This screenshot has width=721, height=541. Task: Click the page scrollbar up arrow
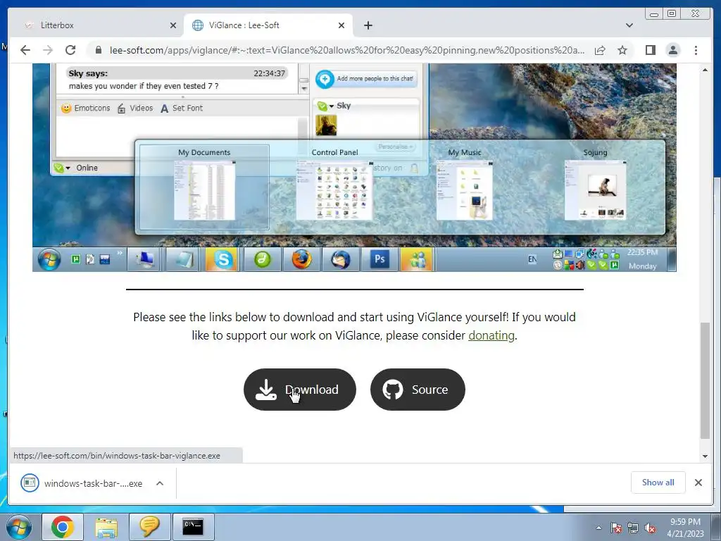705,70
